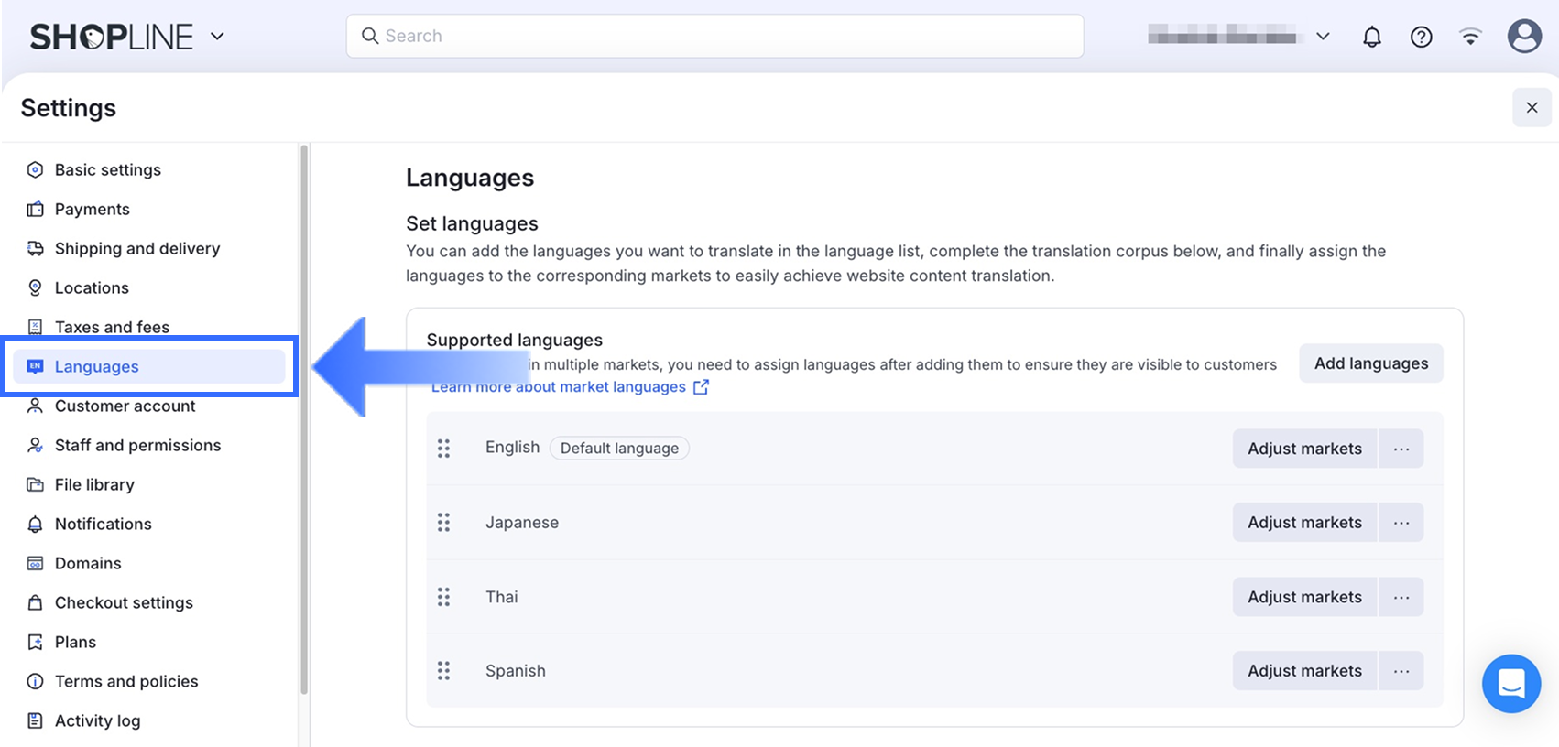1559x747 pixels.
Task: Click the Wi-Fi status icon in header
Action: (x=1470, y=37)
